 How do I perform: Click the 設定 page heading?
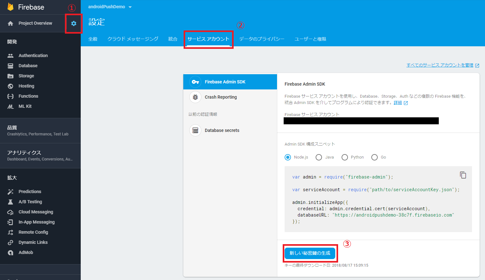96,22
